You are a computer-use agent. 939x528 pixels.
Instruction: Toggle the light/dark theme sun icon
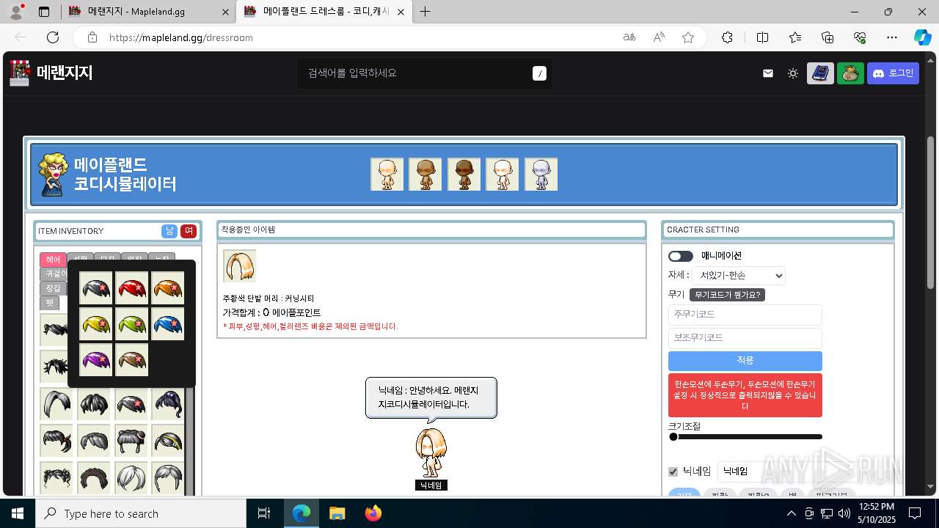[x=793, y=73]
